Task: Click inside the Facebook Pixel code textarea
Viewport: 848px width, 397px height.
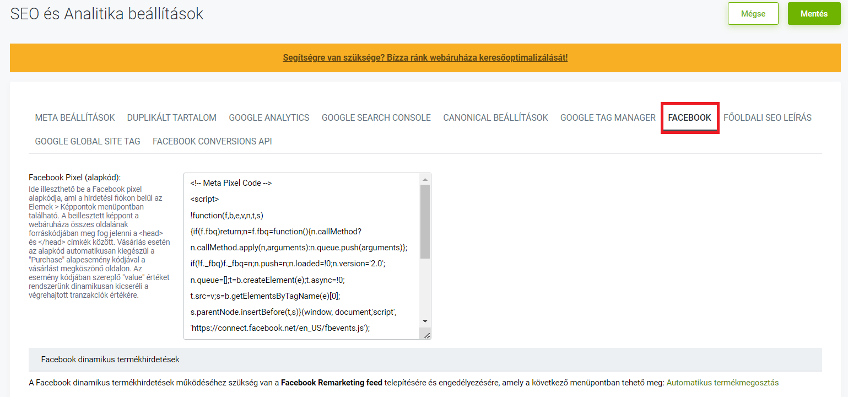Action: [302, 256]
